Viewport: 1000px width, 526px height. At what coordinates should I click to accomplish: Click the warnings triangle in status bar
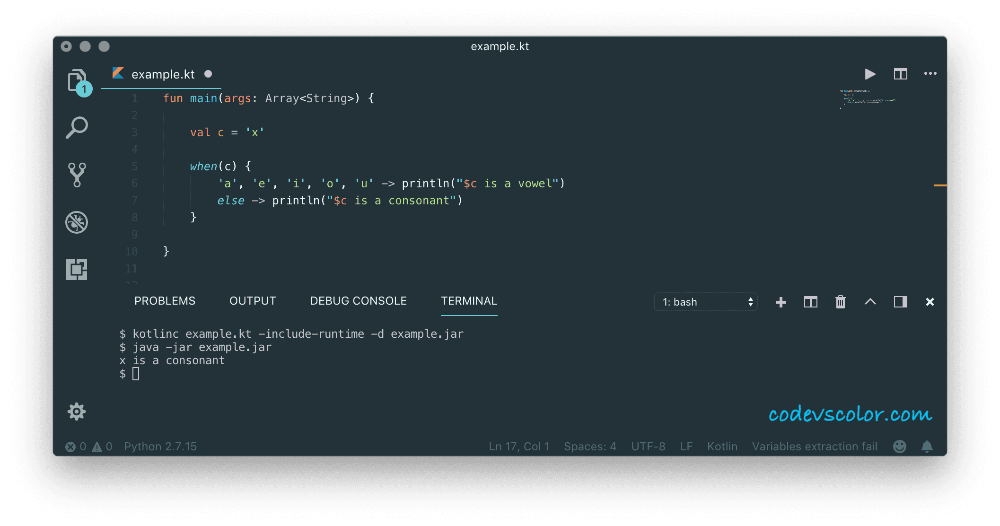click(97, 447)
